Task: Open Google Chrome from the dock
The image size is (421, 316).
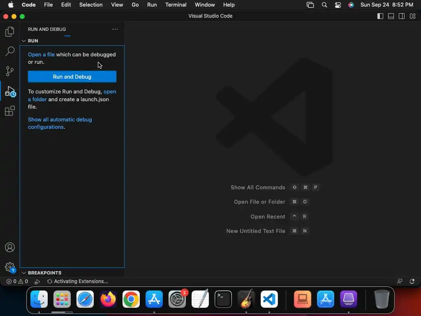Action: point(131,299)
